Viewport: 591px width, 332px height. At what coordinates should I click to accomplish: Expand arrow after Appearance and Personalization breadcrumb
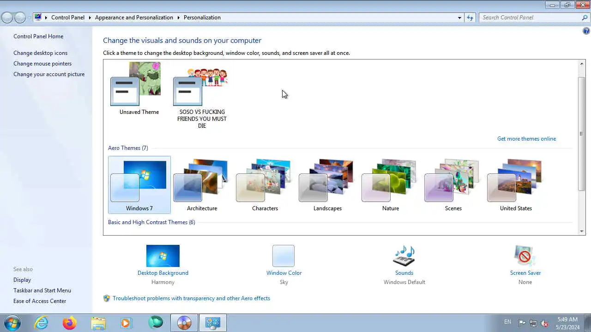click(178, 18)
